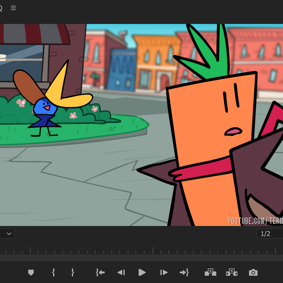
Task: Open the panel hamburger menu
Action: [x=13, y=8]
